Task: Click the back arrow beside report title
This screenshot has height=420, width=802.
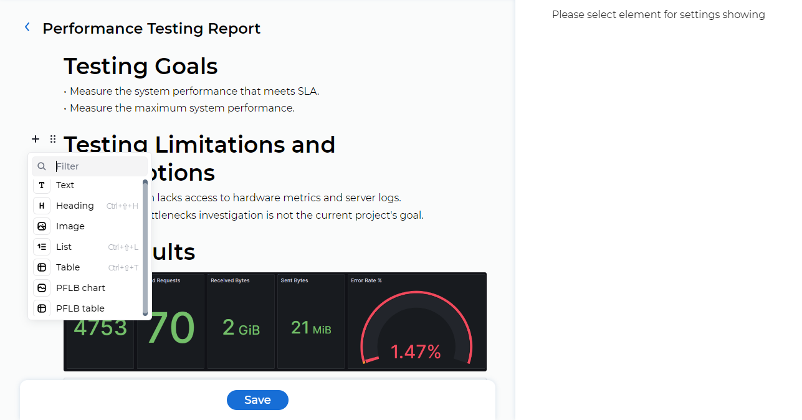Action: click(27, 27)
